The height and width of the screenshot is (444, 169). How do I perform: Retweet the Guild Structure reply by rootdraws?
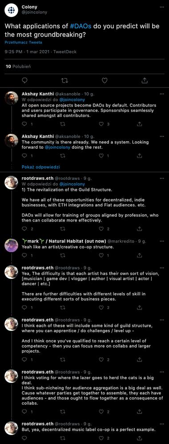pyautogui.click(x=63, y=229)
